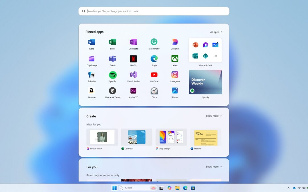The image size is (308, 192).
Task: Launch the Spotify icon next to Solitaire
Action: [113, 75]
